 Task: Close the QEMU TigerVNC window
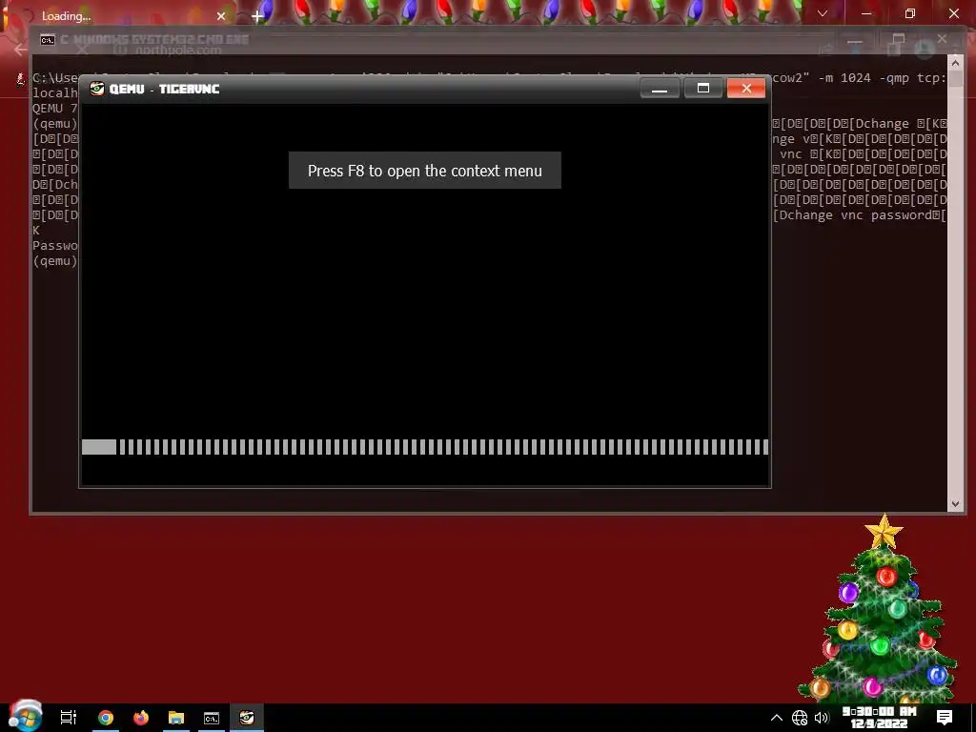coord(745,89)
